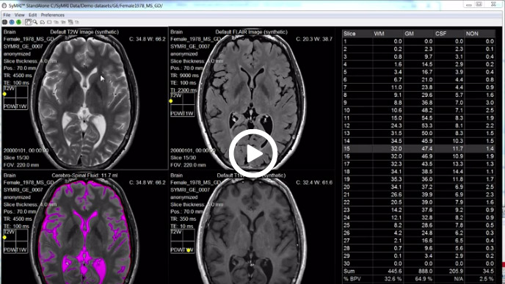Click the blue circle toolbar icon
The height and width of the screenshot is (284, 505).
click(12, 22)
